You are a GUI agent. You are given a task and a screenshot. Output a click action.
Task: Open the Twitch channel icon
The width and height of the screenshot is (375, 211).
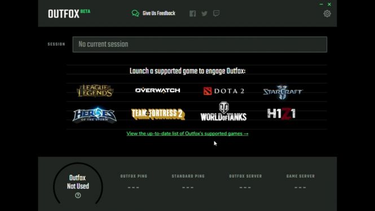point(216,14)
